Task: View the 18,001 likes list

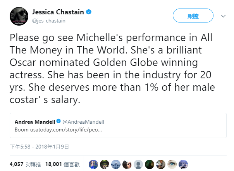Action: coord(62,164)
